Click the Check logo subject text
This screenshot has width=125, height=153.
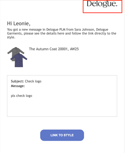tap(33, 81)
